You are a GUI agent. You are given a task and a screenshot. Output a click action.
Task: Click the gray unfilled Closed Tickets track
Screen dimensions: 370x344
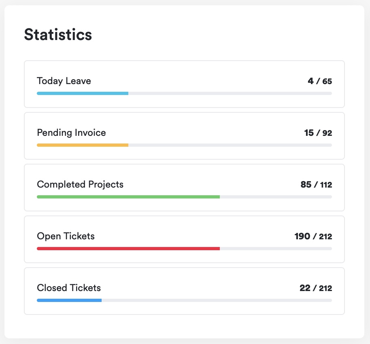217,300
